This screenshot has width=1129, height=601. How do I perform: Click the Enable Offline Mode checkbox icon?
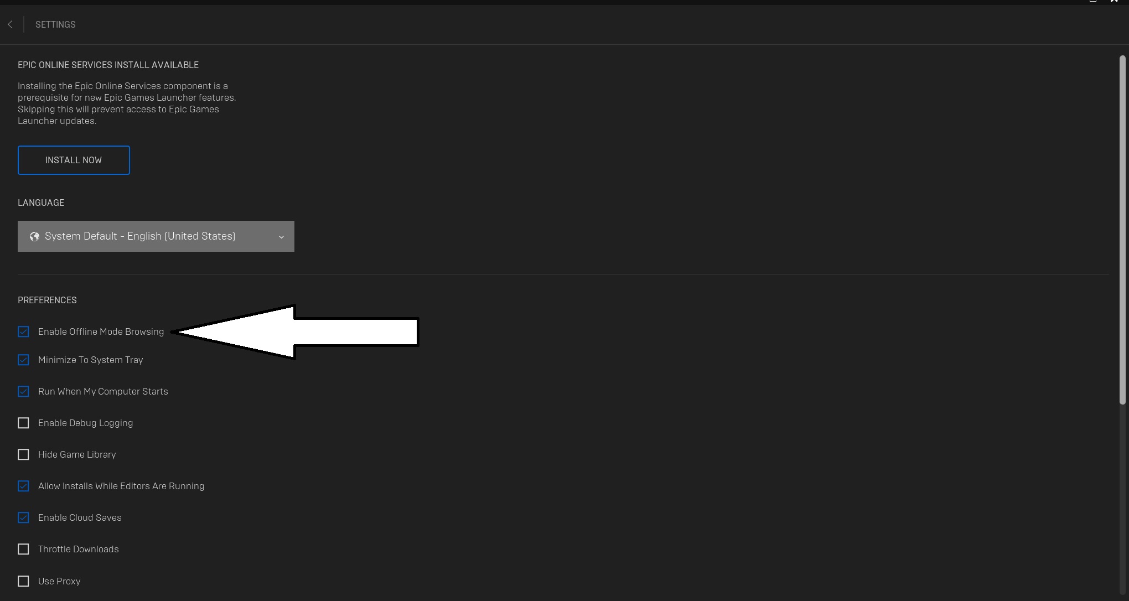[23, 332]
